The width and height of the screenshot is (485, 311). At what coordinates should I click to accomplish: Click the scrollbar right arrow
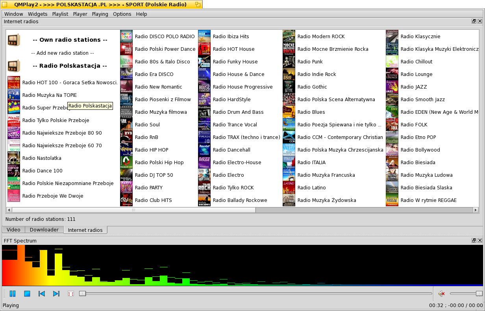click(476, 210)
